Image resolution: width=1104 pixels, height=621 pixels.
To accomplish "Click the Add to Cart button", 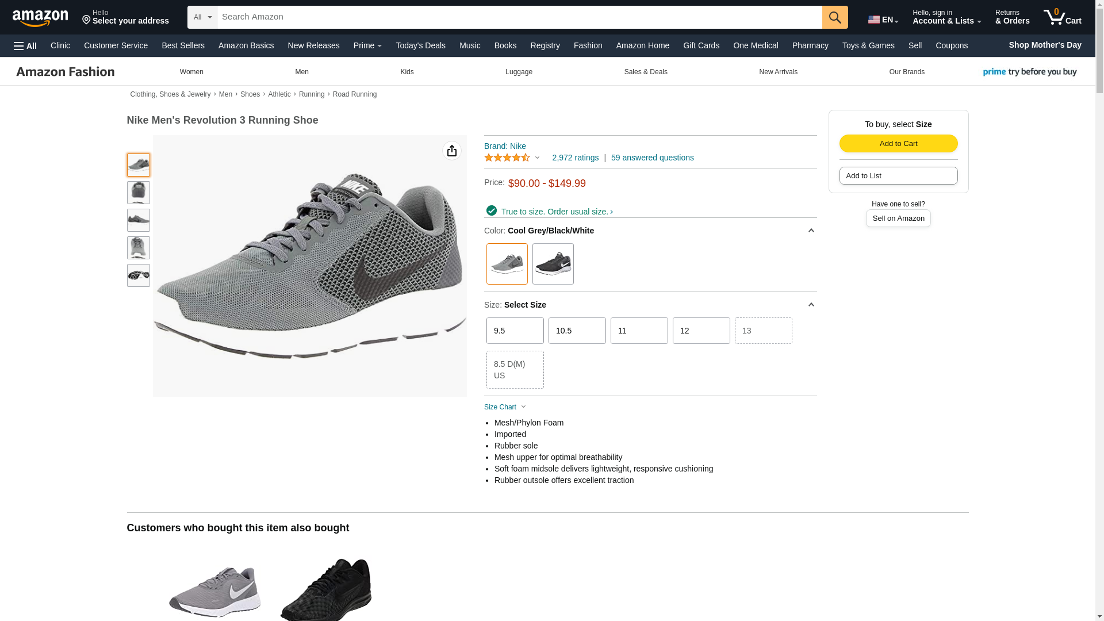I will [x=899, y=144].
